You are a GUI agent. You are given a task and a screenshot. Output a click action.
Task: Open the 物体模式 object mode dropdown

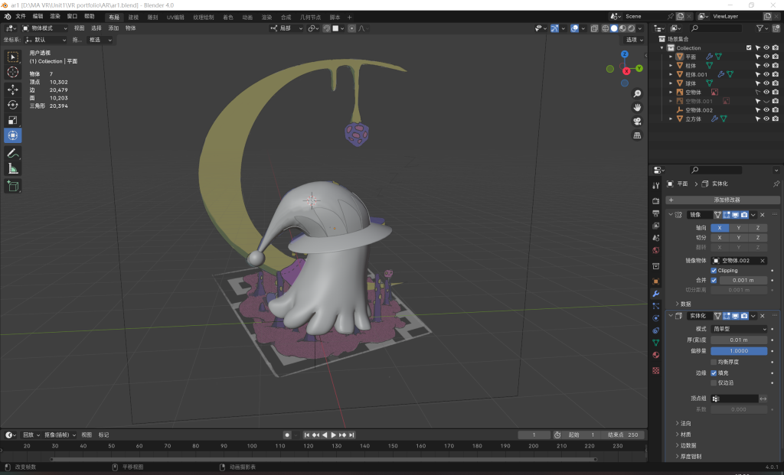coord(44,28)
